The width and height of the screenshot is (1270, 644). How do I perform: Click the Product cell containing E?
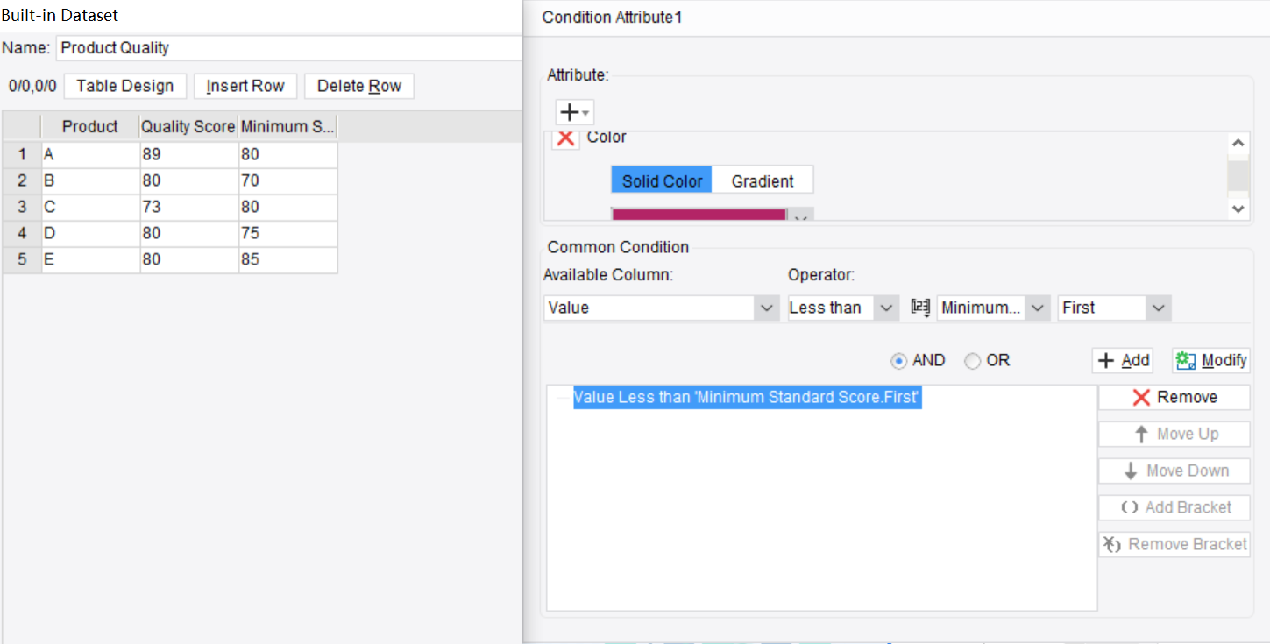(90, 259)
